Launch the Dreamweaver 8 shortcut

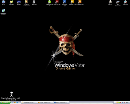tap(49, 3)
